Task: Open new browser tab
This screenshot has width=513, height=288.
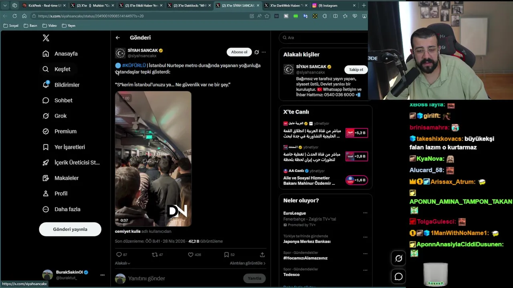Action: click(x=364, y=6)
